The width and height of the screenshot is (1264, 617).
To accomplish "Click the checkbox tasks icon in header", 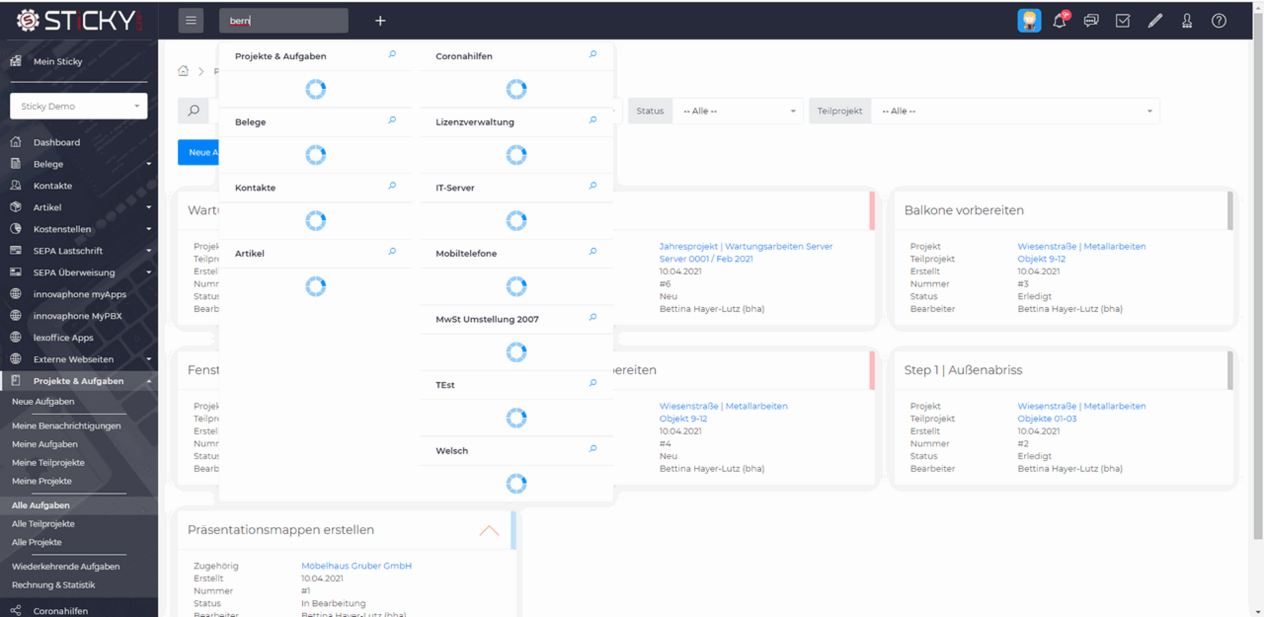I will click(x=1122, y=21).
